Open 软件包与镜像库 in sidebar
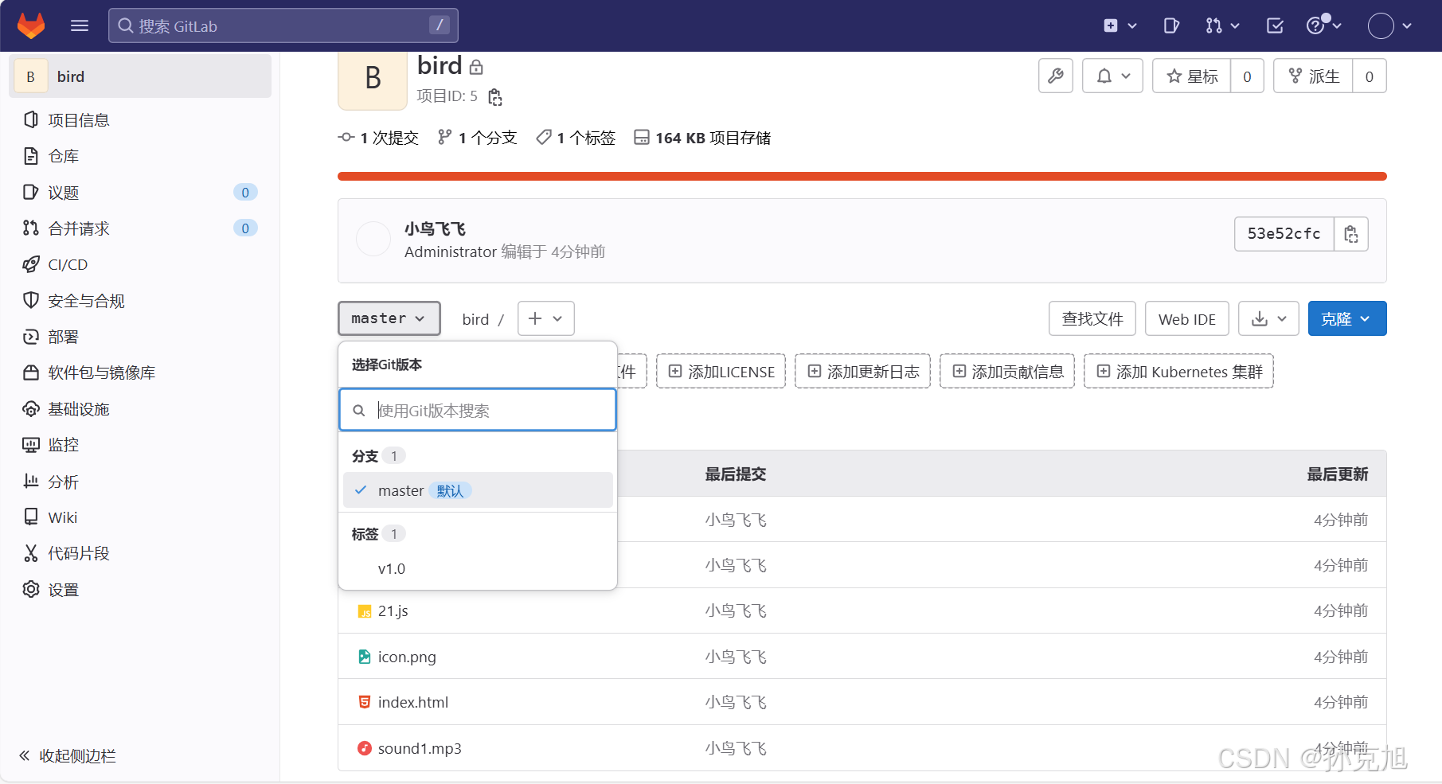Viewport: 1442px width, 784px height. (101, 372)
